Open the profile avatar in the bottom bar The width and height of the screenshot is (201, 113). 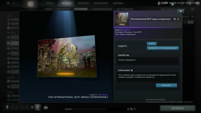pyautogui.click(x=38, y=107)
